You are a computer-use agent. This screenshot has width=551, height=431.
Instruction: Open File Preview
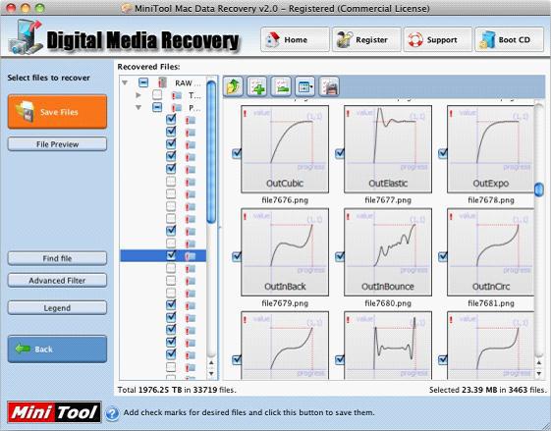coord(57,144)
